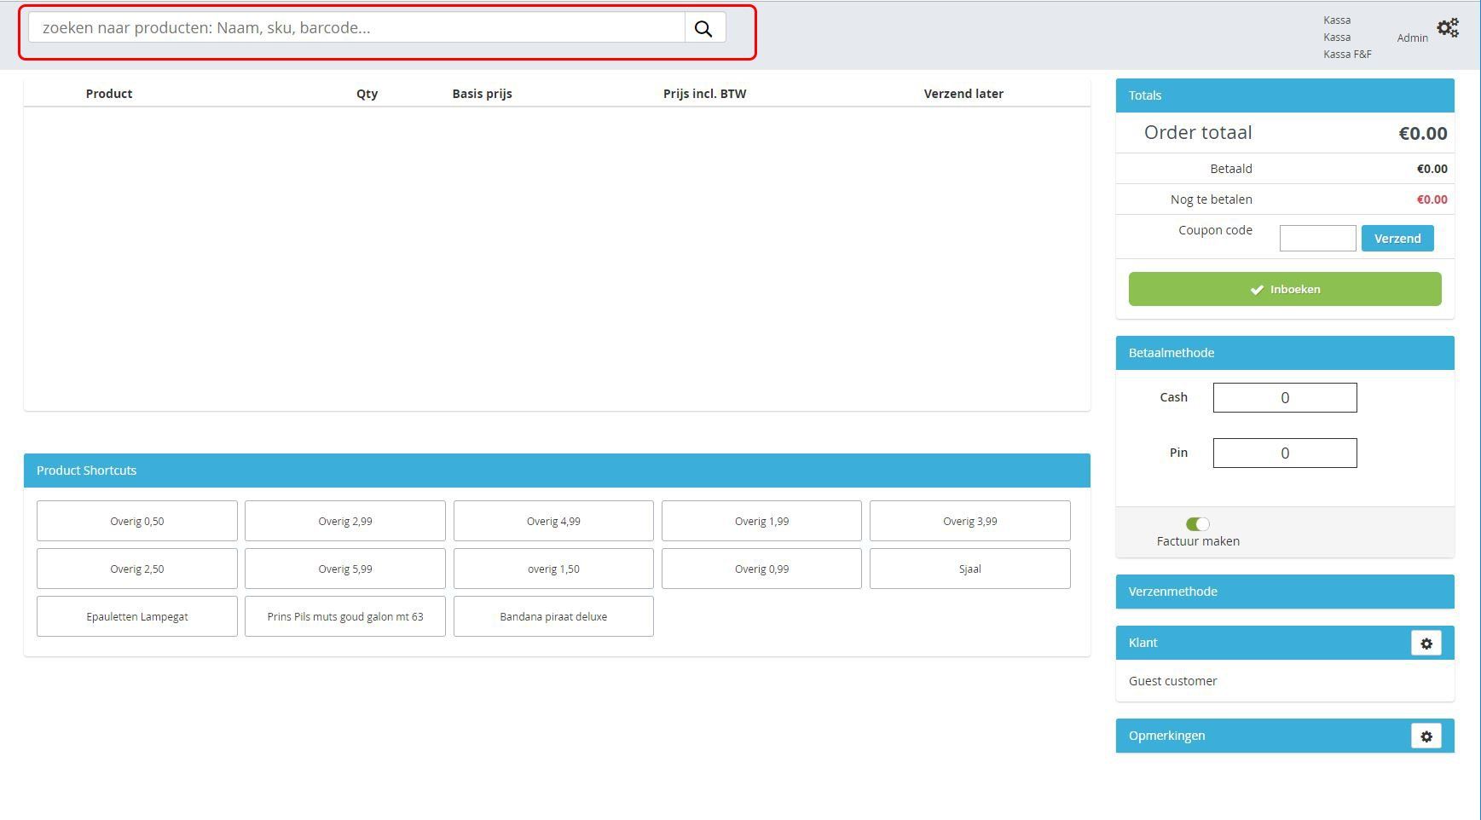This screenshot has width=1481, height=820.
Task: Focus the product search field
Action: [356, 28]
